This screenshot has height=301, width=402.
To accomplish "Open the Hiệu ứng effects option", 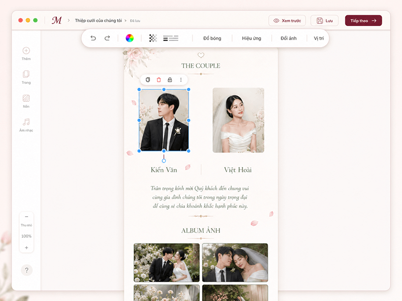I will pos(252,38).
